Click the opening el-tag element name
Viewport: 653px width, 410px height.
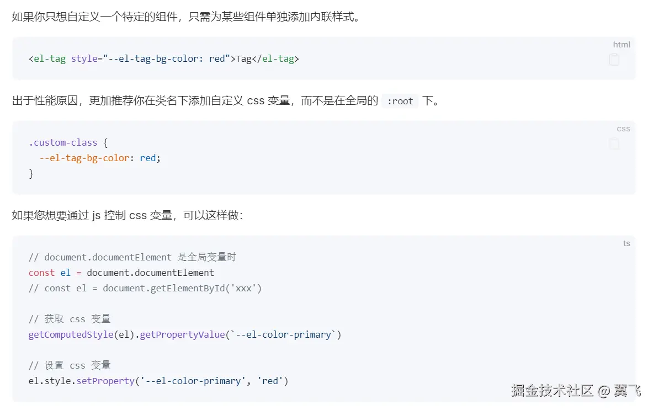coord(50,58)
